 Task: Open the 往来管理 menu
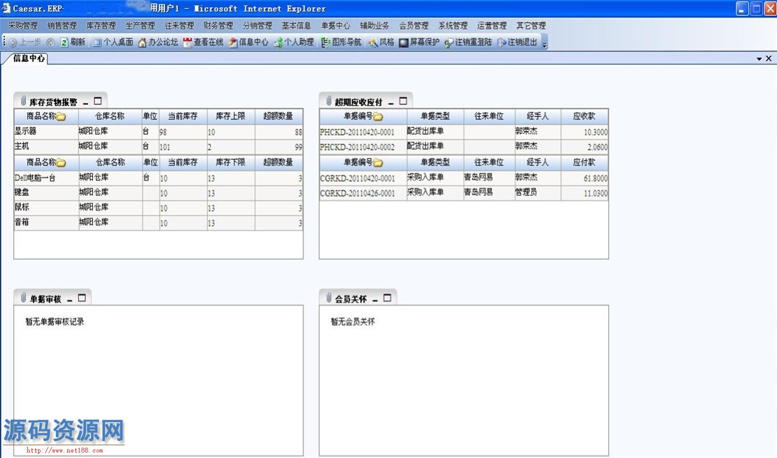coord(179,25)
